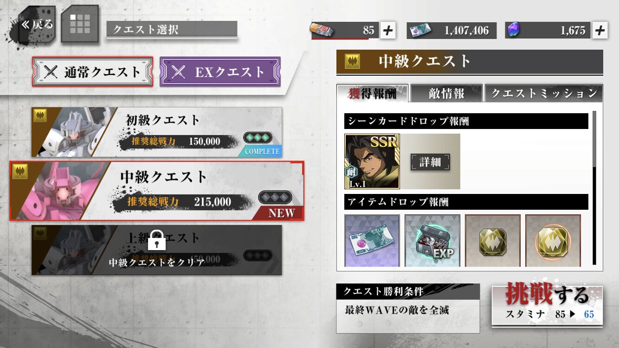Switch to EXクエスト mode
Screen dimensions: 619x348
220,71
